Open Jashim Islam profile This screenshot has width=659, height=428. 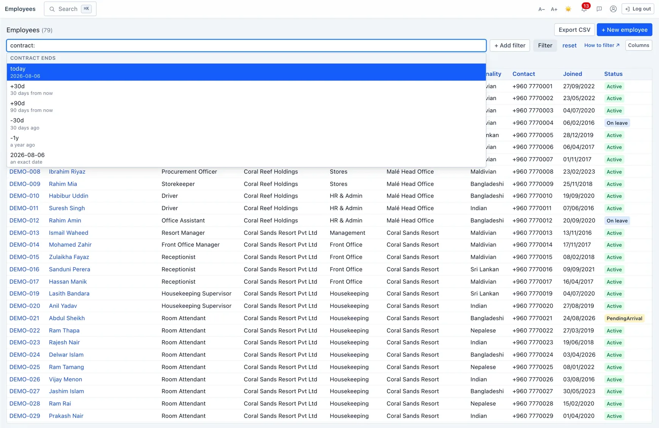tap(66, 391)
